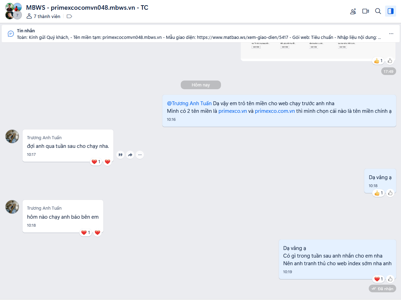Open Trương Anh Tuấn's avatar beside the 10:17 message
401x302 pixels.
(12, 136)
